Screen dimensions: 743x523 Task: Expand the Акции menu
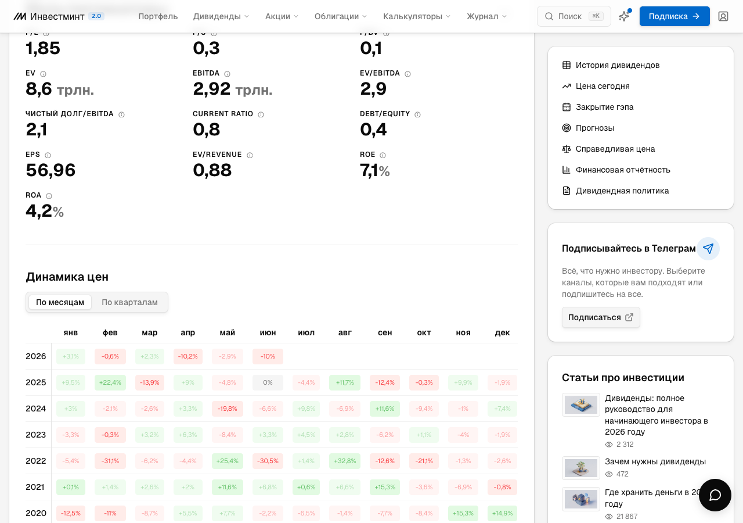[x=282, y=16]
